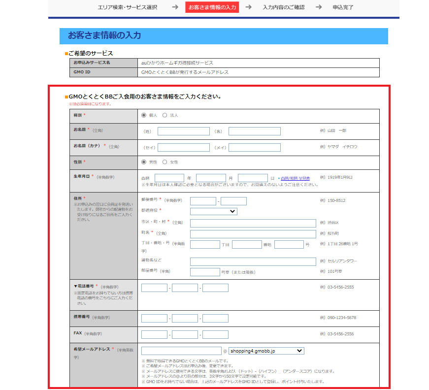Click the last 電話番号 field
The height and width of the screenshot is (390, 429).
pyautogui.click(x=215, y=288)
